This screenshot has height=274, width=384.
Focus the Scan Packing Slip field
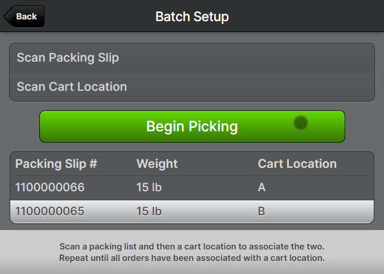[x=191, y=58]
